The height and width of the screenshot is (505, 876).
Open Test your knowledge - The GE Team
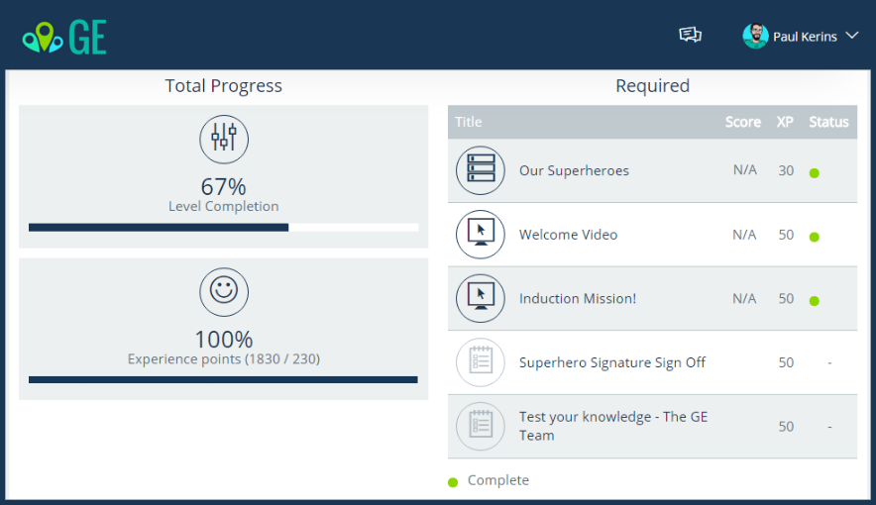pos(612,426)
